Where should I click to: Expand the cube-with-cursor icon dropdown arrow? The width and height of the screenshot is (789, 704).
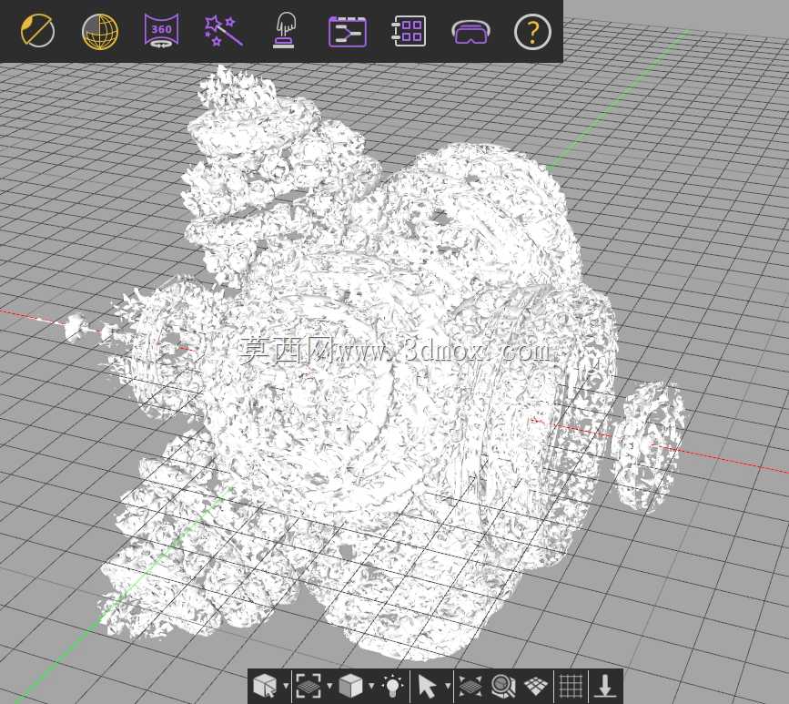pyautogui.click(x=286, y=686)
